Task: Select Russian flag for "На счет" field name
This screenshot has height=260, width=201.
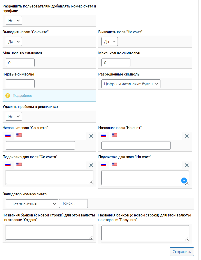Action: click(x=104, y=136)
